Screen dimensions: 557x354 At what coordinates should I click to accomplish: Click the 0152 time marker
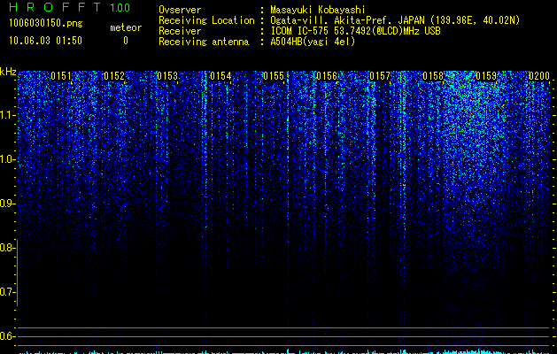[x=114, y=76]
